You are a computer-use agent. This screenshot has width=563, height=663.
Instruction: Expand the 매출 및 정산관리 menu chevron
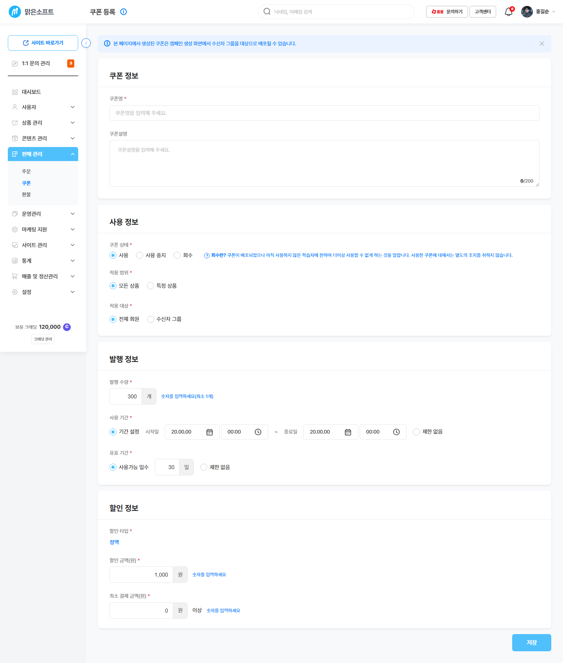[73, 276]
